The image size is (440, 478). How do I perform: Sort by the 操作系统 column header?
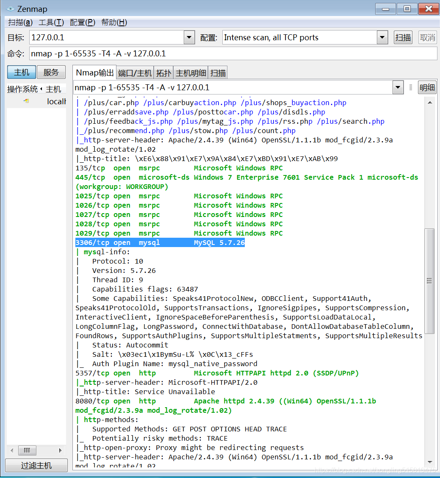(25, 89)
